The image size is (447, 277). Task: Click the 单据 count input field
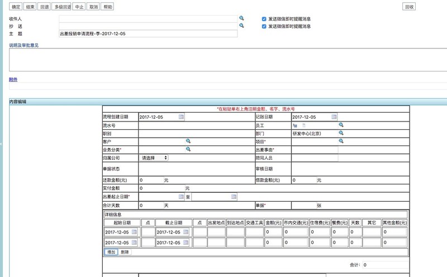304,205
